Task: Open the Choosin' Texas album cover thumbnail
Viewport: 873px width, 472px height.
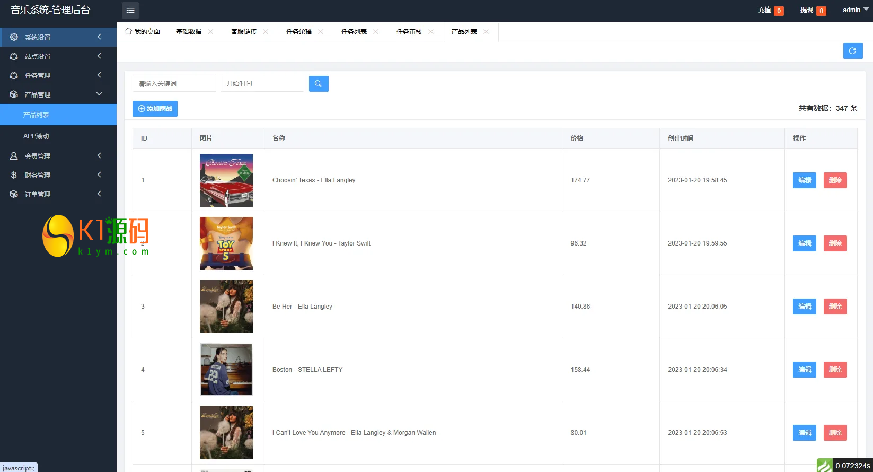Action: [226, 180]
